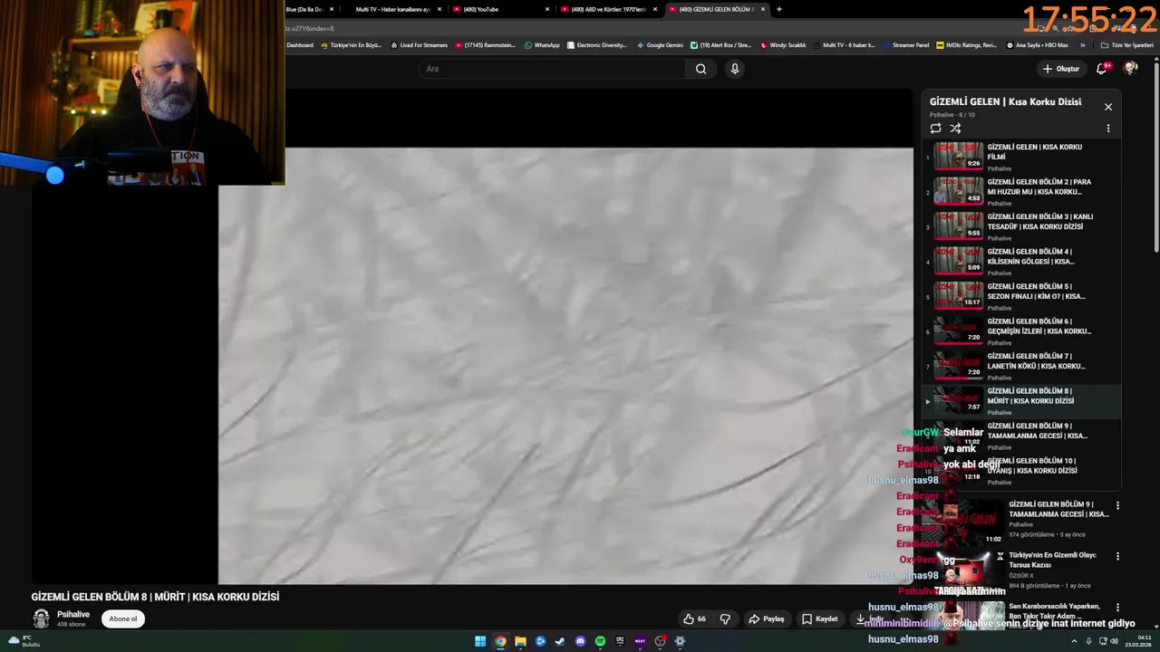Switch to Blue (Da Ba Dee) tab
This screenshot has height=652, width=1160.
(310, 9)
